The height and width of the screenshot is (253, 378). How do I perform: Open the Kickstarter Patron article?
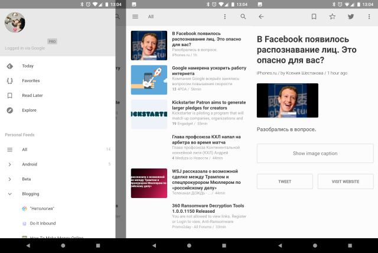[189, 114]
